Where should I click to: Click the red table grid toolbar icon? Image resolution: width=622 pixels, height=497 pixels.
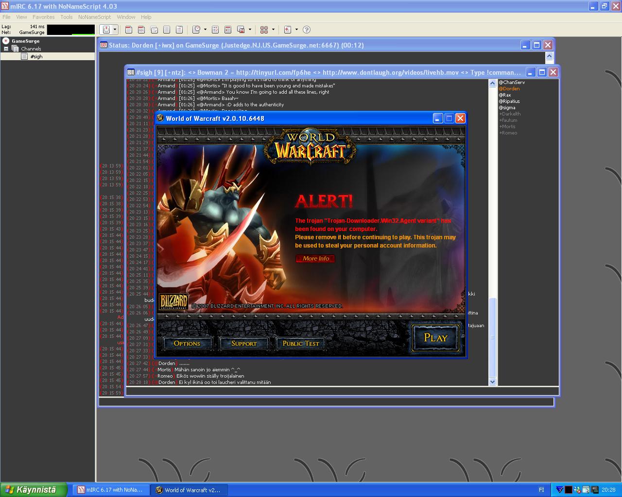pyautogui.click(x=228, y=30)
